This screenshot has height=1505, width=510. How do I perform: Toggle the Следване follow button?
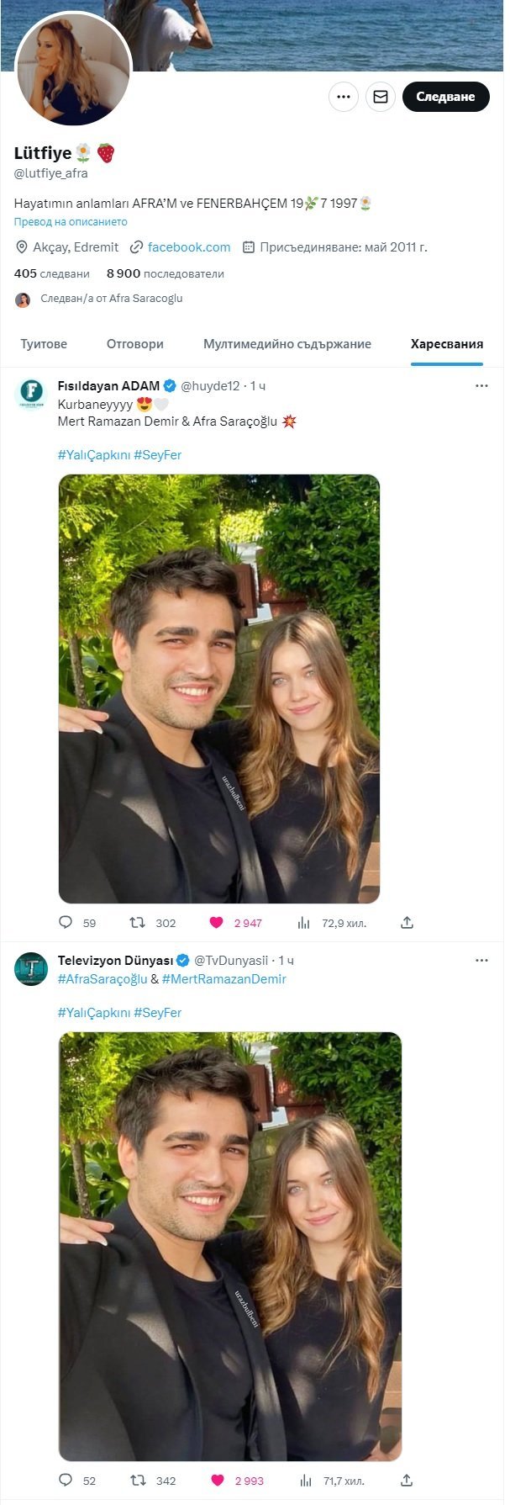(445, 97)
